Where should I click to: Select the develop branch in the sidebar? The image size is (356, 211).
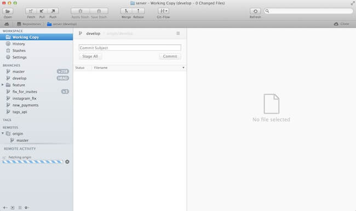[x=36, y=78]
